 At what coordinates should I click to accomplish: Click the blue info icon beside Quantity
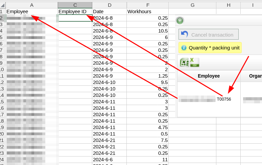coord(184,48)
